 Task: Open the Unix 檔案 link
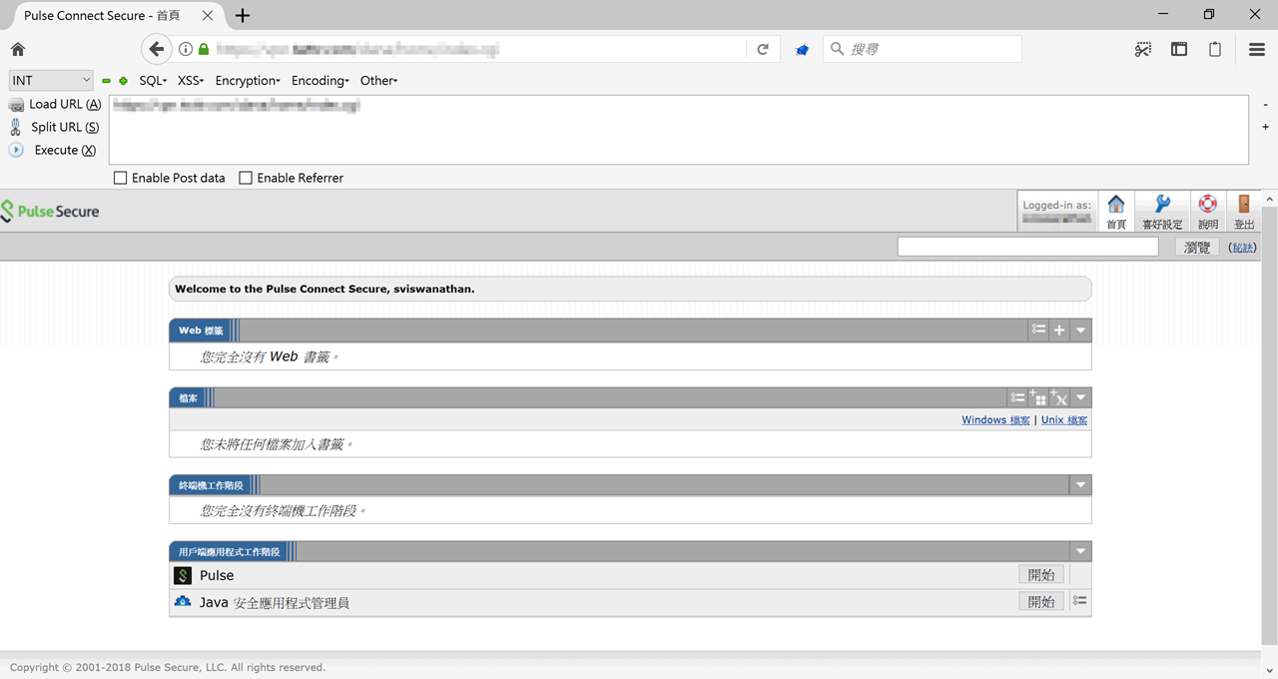point(1064,420)
